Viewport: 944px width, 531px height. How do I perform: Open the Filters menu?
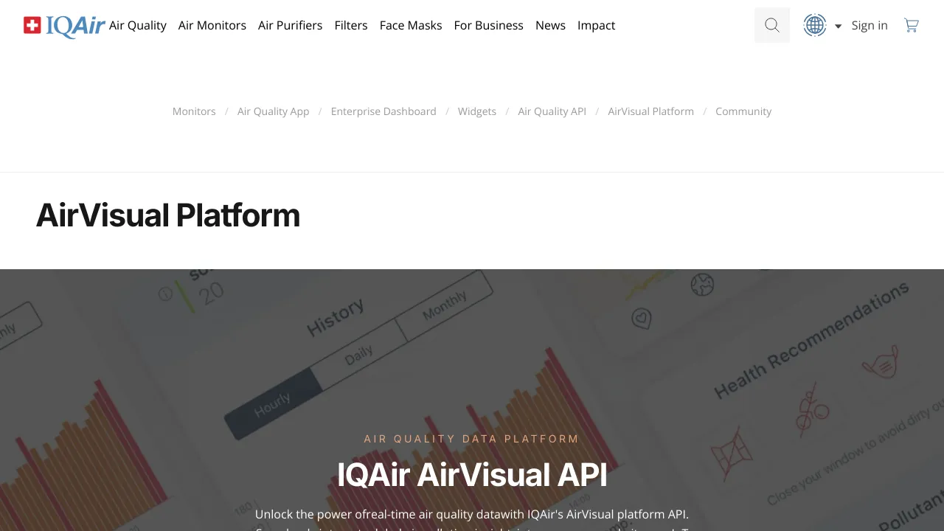(351, 25)
